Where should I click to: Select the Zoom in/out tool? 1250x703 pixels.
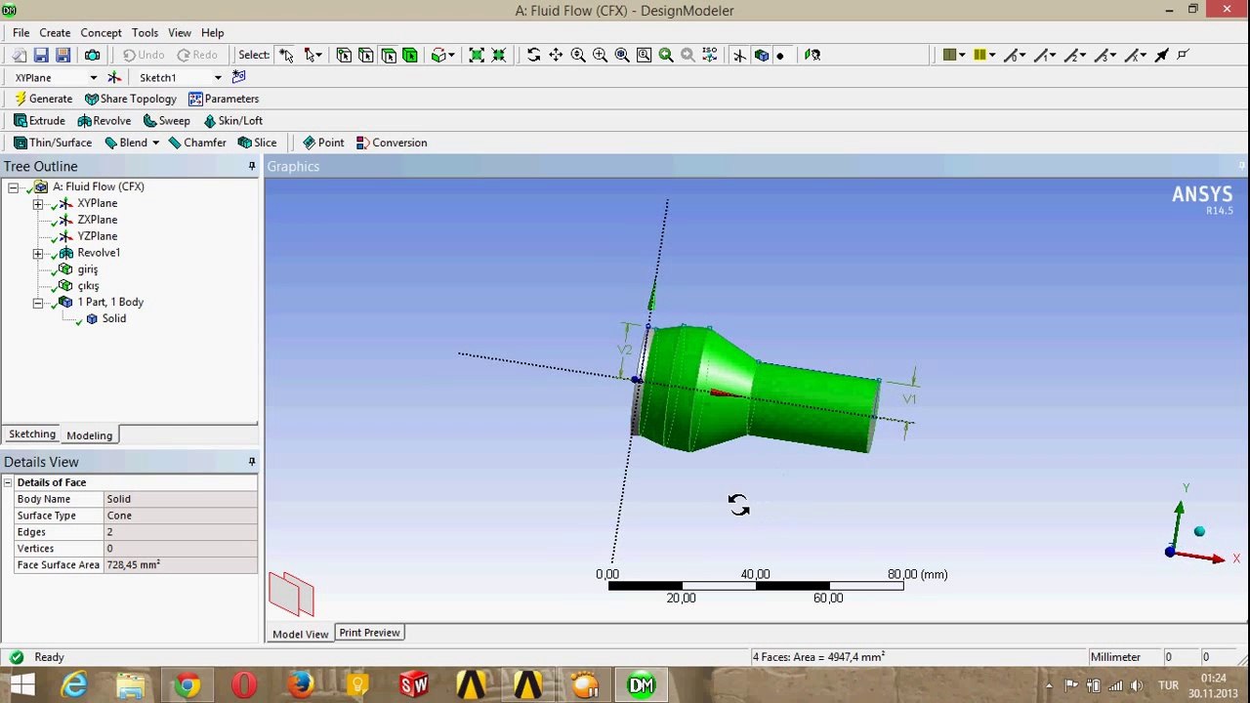coord(578,55)
